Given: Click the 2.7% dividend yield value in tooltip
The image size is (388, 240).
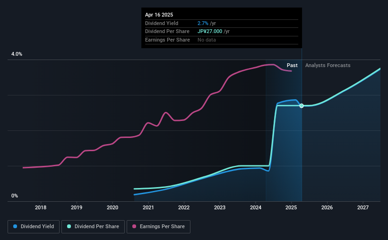Looking at the screenshot, I should pyautogui.click(x=203, y=23).
